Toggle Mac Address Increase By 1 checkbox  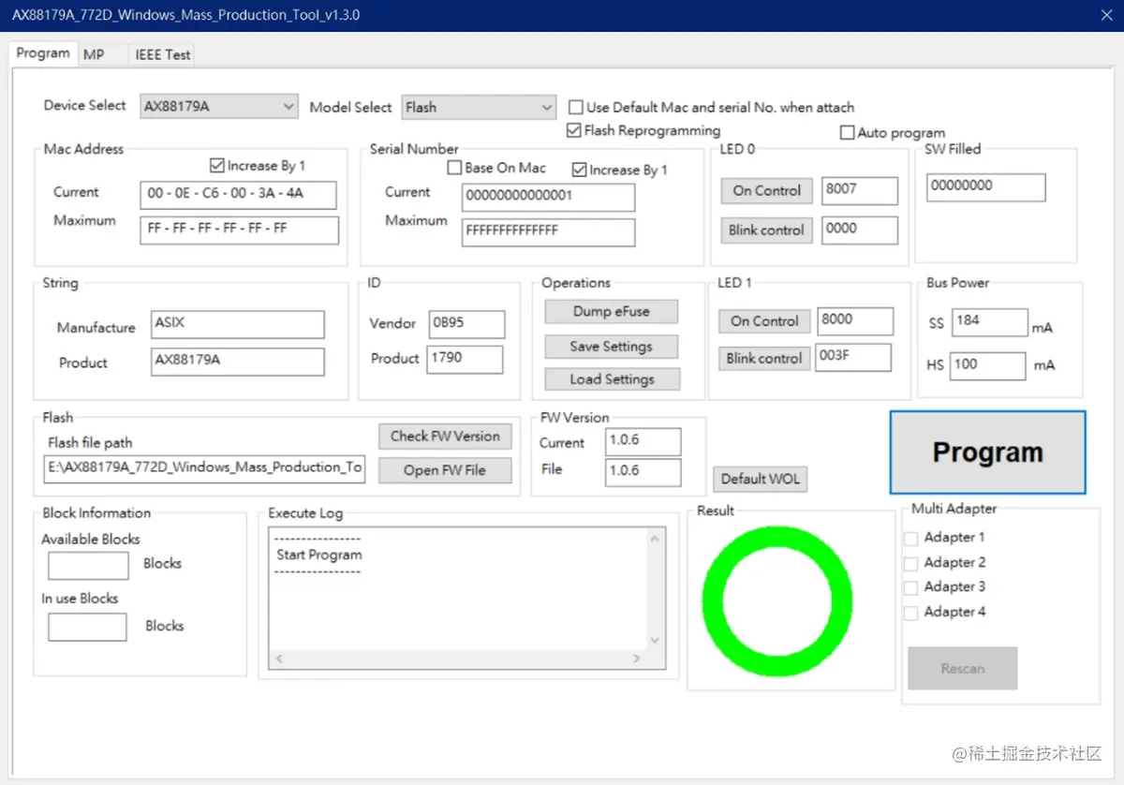(x=217, y=166)
